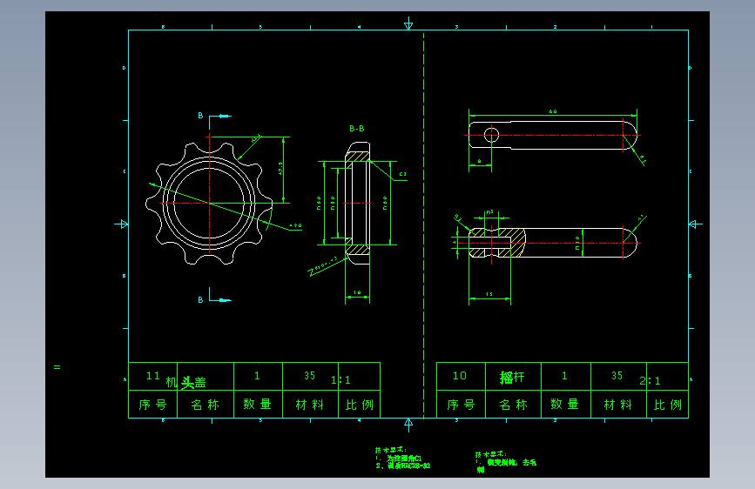This screenshot has width=755, height=489.
Task: Click part number "11" in left title block
Action: [x=153, y=376]
